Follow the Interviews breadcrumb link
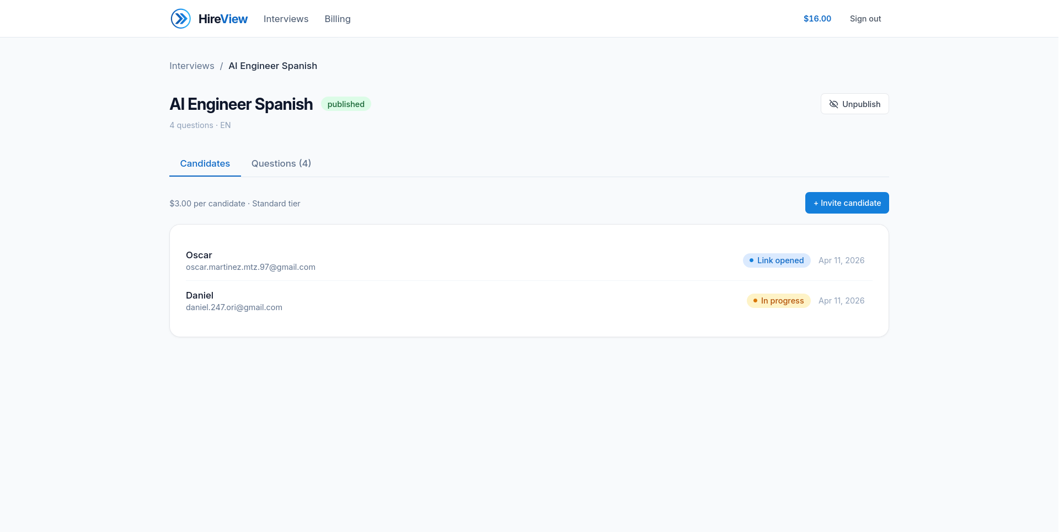Screen dimensions: 1059x532 tap(191, 66)
